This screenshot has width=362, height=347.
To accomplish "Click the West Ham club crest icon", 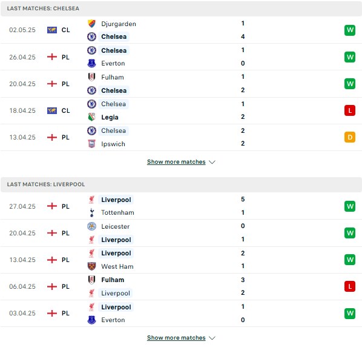I will pos(91,266).
